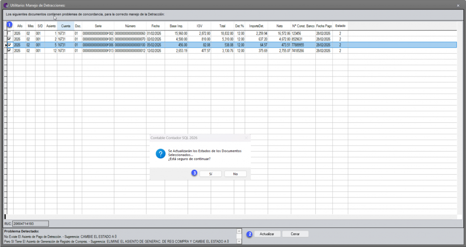
Task: Click the S/D column header
Action: tap(40, 26)
